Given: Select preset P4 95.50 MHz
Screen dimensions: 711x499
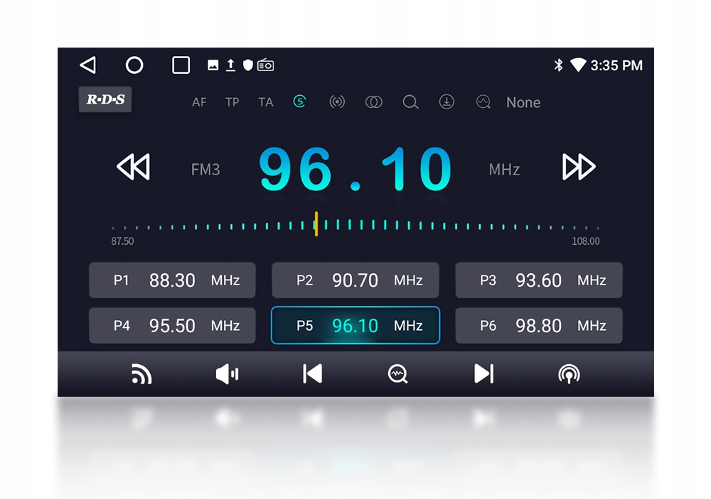Looking at the screenshot, I should click(172, 326).
